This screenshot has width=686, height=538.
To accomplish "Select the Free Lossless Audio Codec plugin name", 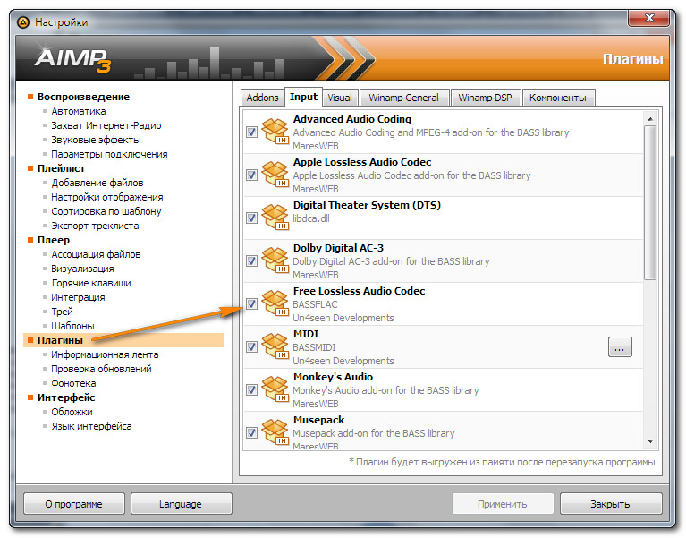I will 359,291.
